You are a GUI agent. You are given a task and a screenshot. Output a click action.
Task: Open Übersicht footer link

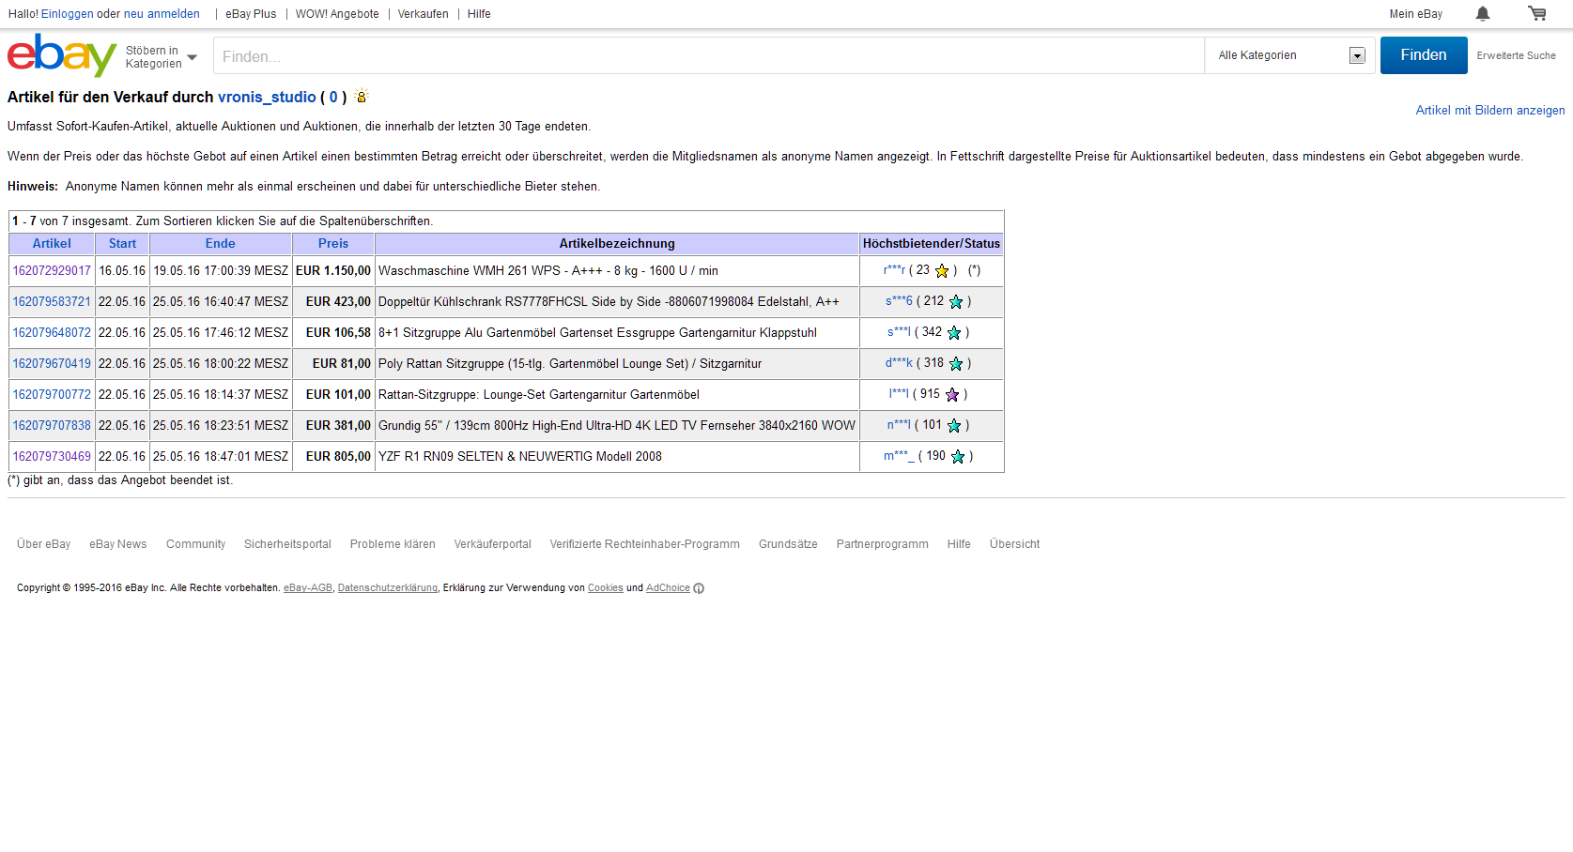(1014, 544)
